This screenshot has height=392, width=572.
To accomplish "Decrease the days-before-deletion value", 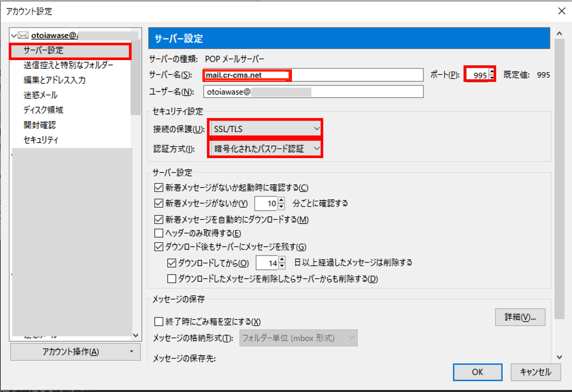I will 282,266.
